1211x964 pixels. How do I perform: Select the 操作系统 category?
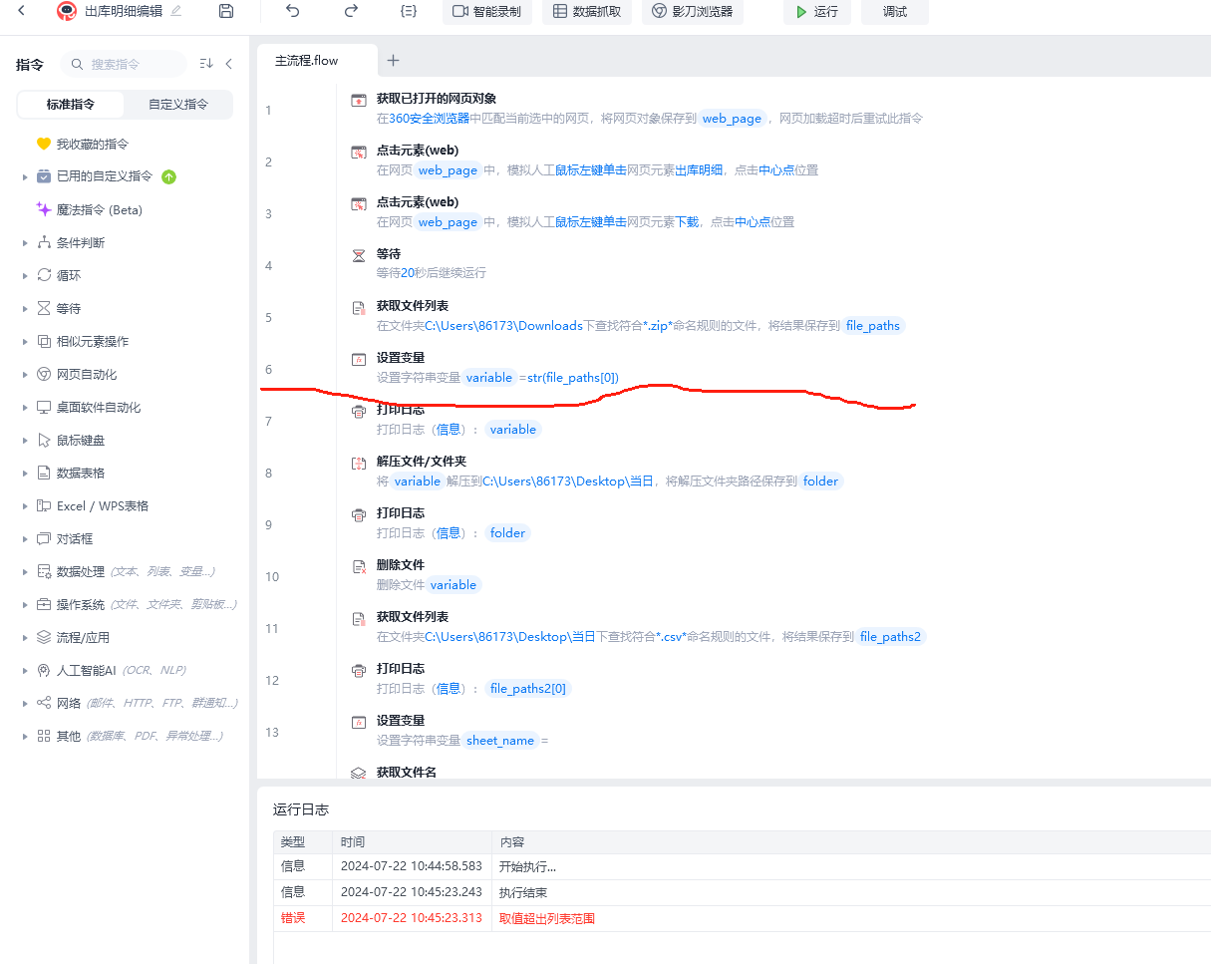81,604
